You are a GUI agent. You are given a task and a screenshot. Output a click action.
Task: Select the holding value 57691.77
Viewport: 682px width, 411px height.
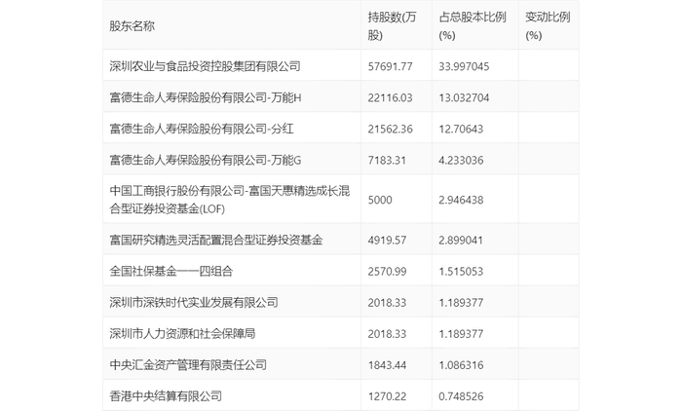(390, 66)
